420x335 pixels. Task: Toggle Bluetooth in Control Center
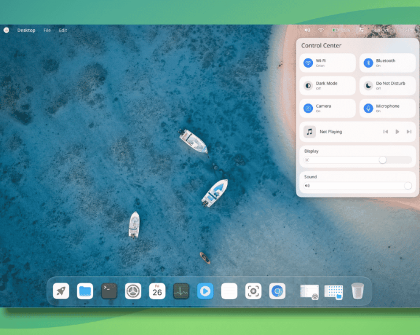coord(387,63)
